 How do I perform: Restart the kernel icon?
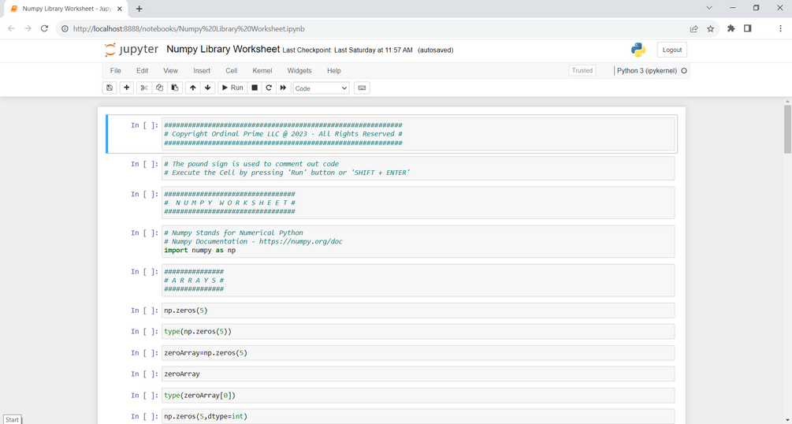pos(269,88)
